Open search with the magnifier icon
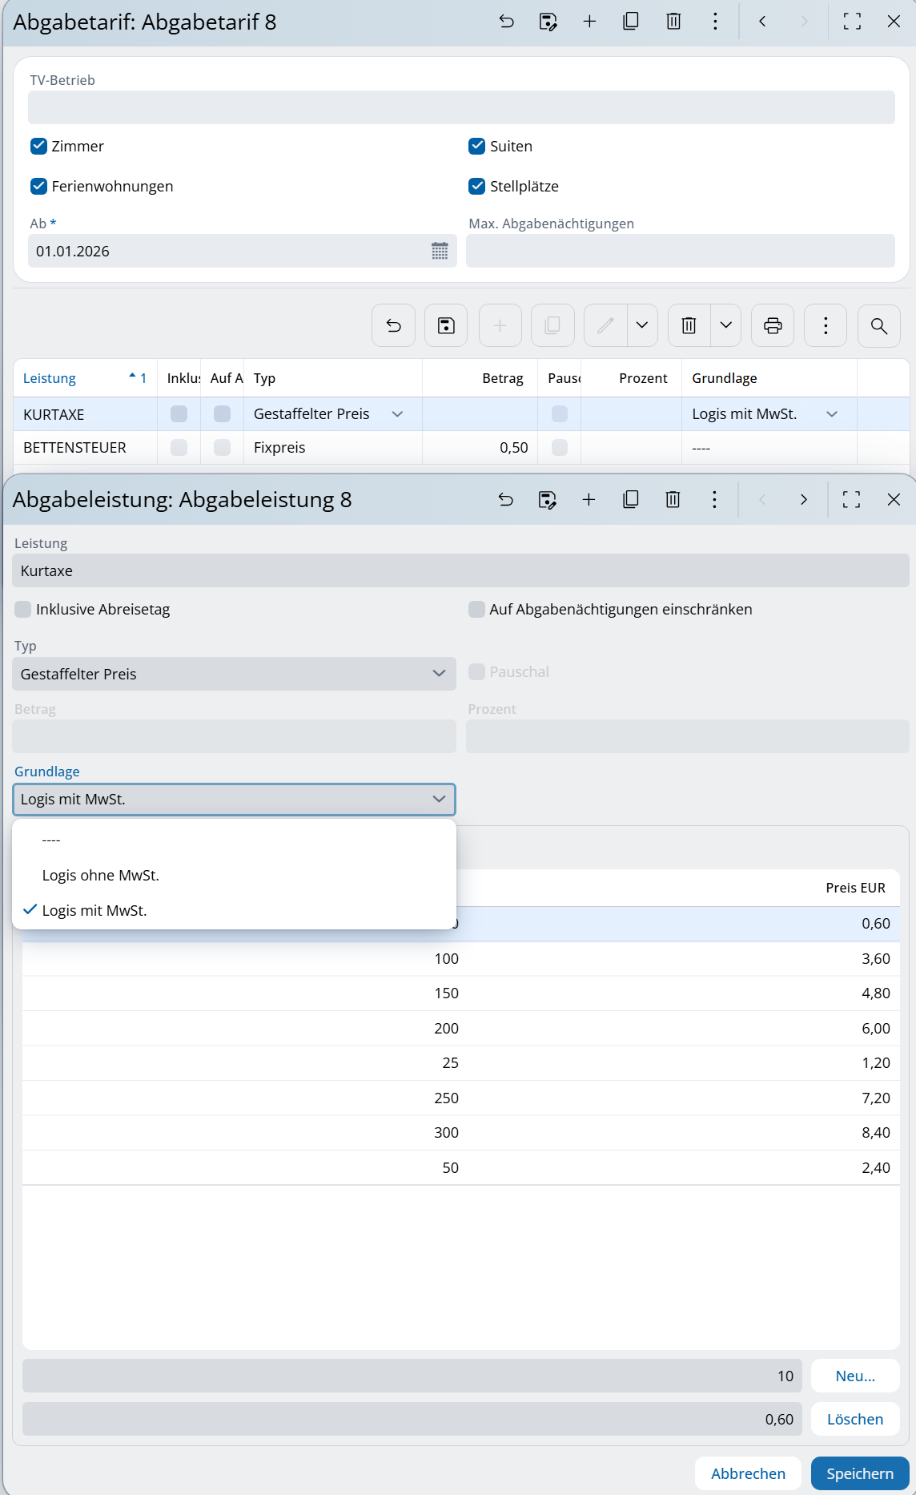Screen dimensions: 916x1495 point(878,325)
